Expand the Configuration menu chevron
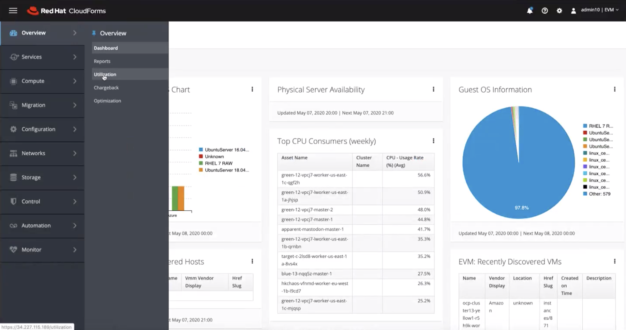 (x=75, y=129)
